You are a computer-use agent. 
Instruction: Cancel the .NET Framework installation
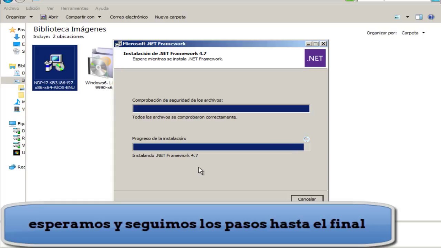(307, 199)
